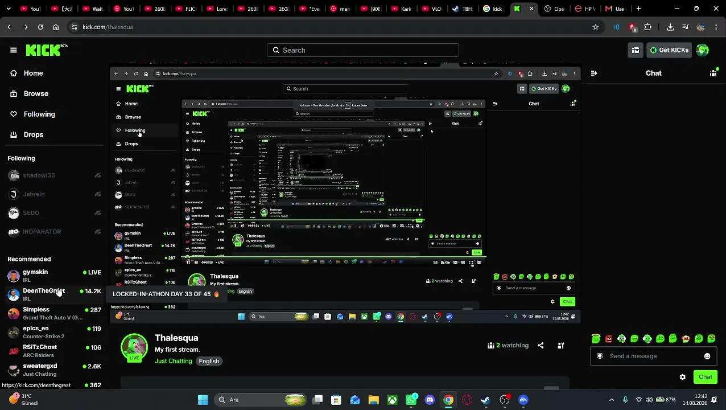
Task: Open Chrome three-dot menu
Action: [716, 27]
